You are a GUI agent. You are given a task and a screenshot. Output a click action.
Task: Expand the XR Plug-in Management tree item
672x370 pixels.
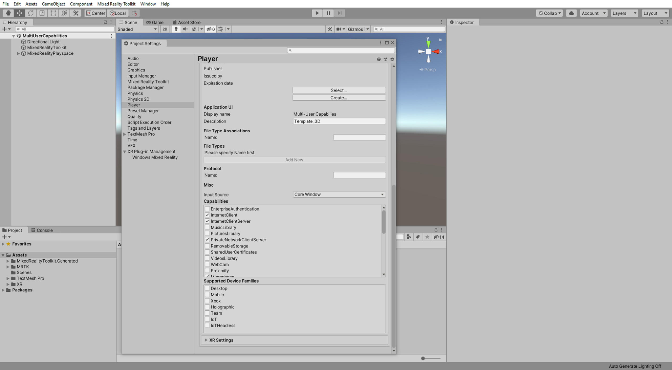[125, 151]
